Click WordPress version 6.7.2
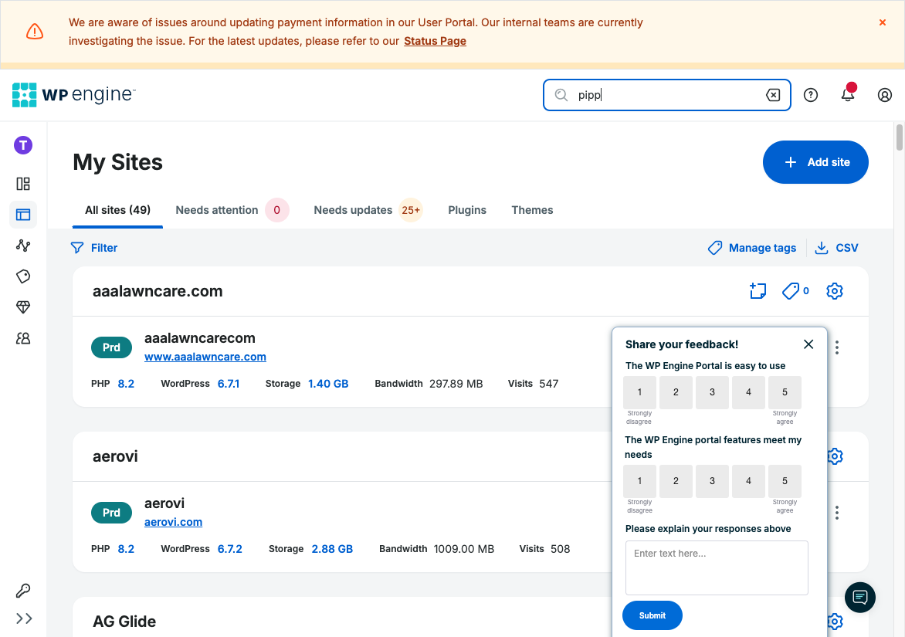Image resolution: width=905 pixels, height=637 pixels. pos(229,549)
